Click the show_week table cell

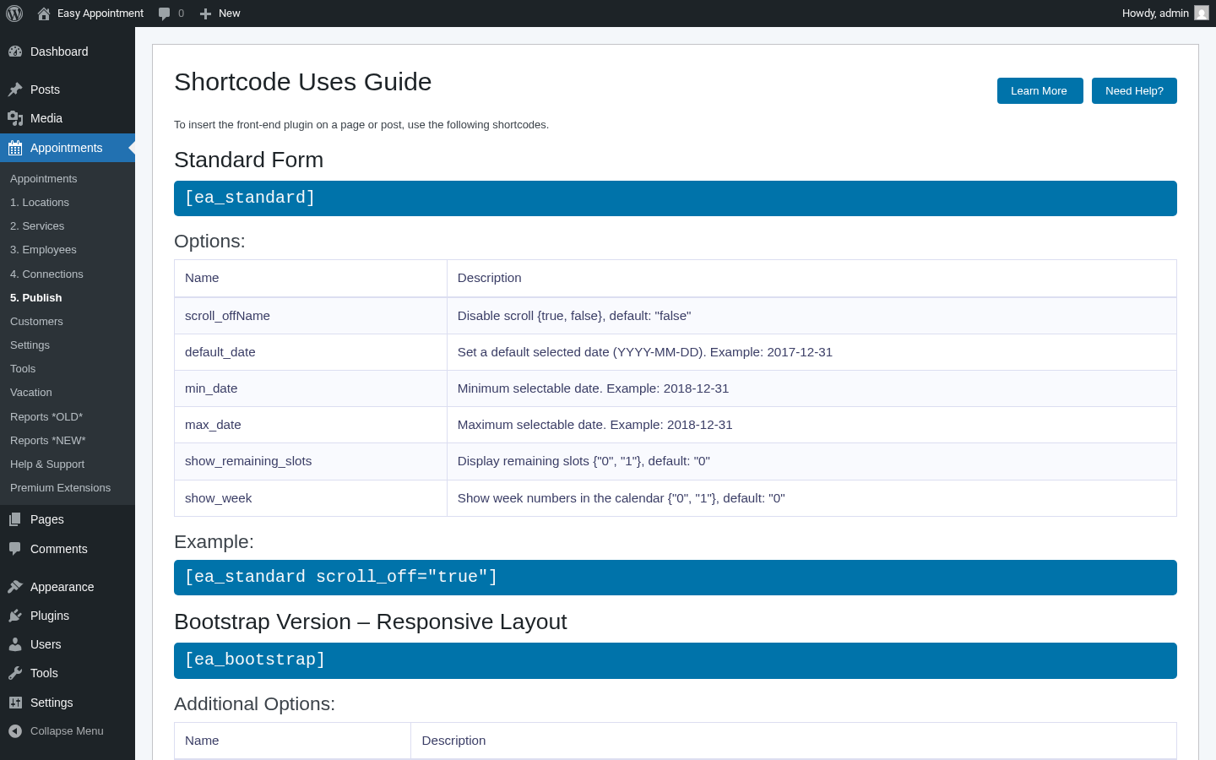point(311,498)
